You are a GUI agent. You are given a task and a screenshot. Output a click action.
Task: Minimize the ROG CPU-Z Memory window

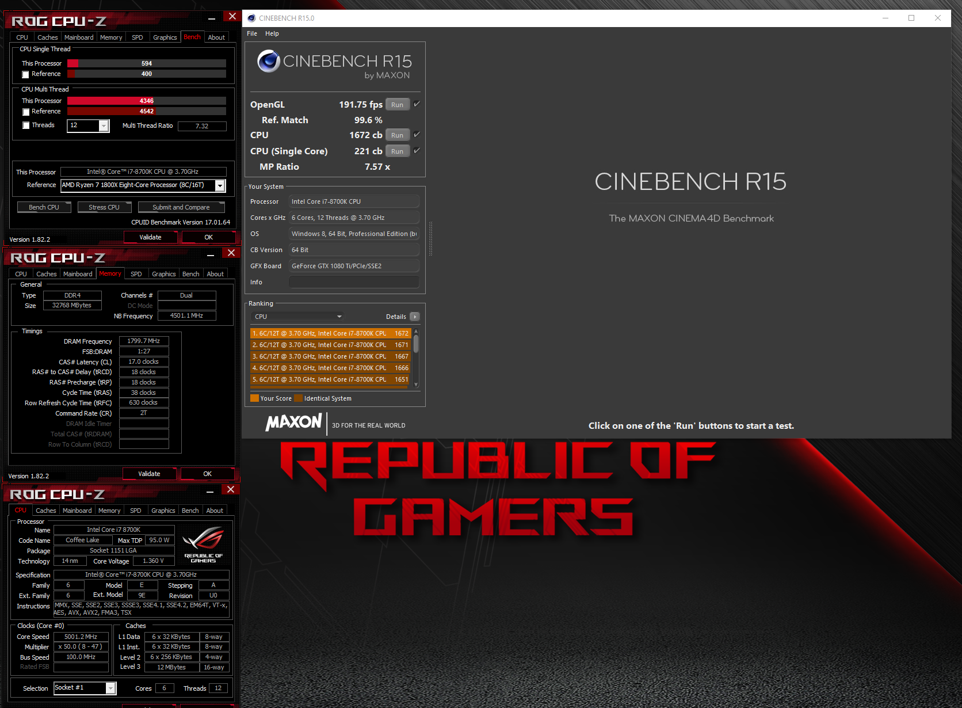coord(211,255)
